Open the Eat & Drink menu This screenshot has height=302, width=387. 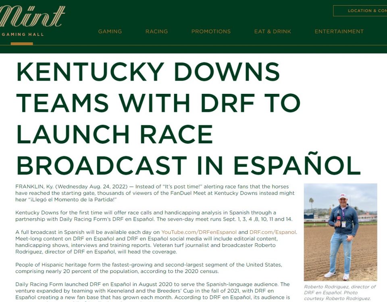273,31
